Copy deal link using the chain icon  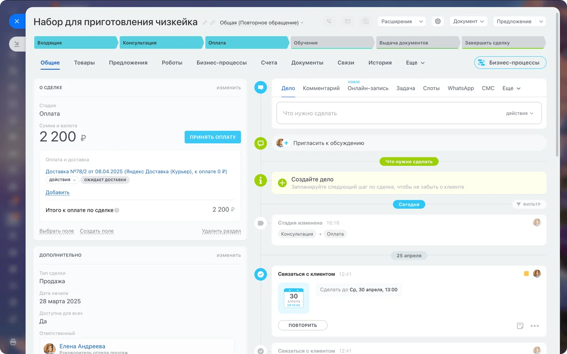coord(213,22)
